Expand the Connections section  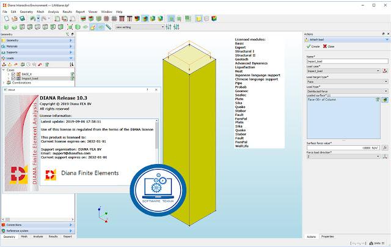click(x=37, y=225)
